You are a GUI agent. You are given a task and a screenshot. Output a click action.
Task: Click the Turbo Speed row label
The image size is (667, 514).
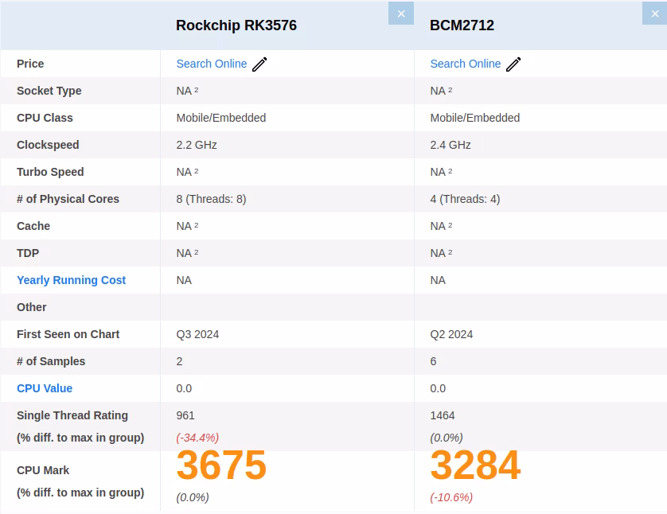pyautogui.click(x=50, y=172)
